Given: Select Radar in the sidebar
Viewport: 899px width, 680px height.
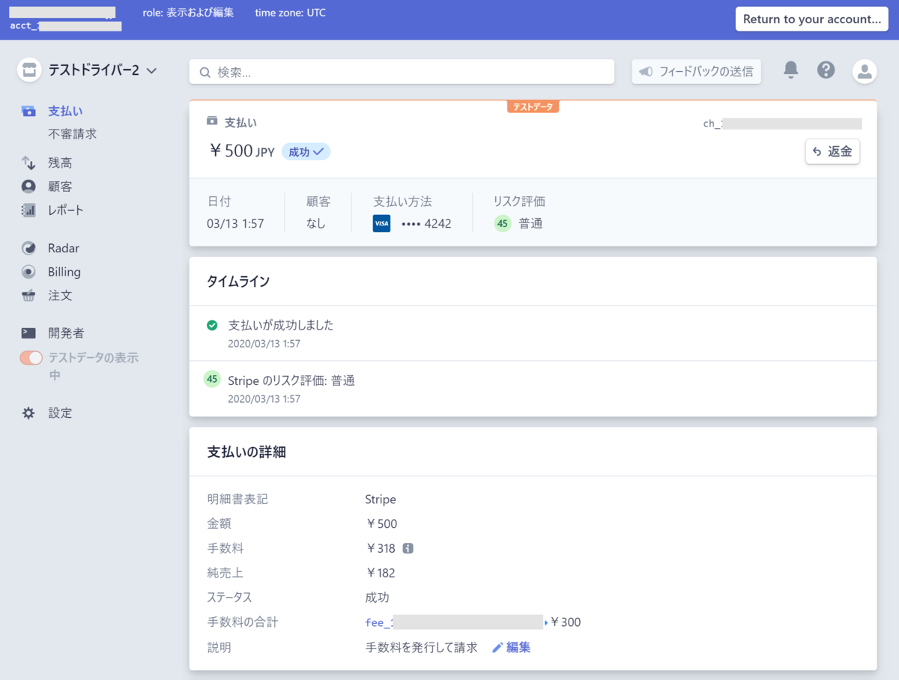Looking at the screenshot, I should pyautogui.click(x=64, y=249).
